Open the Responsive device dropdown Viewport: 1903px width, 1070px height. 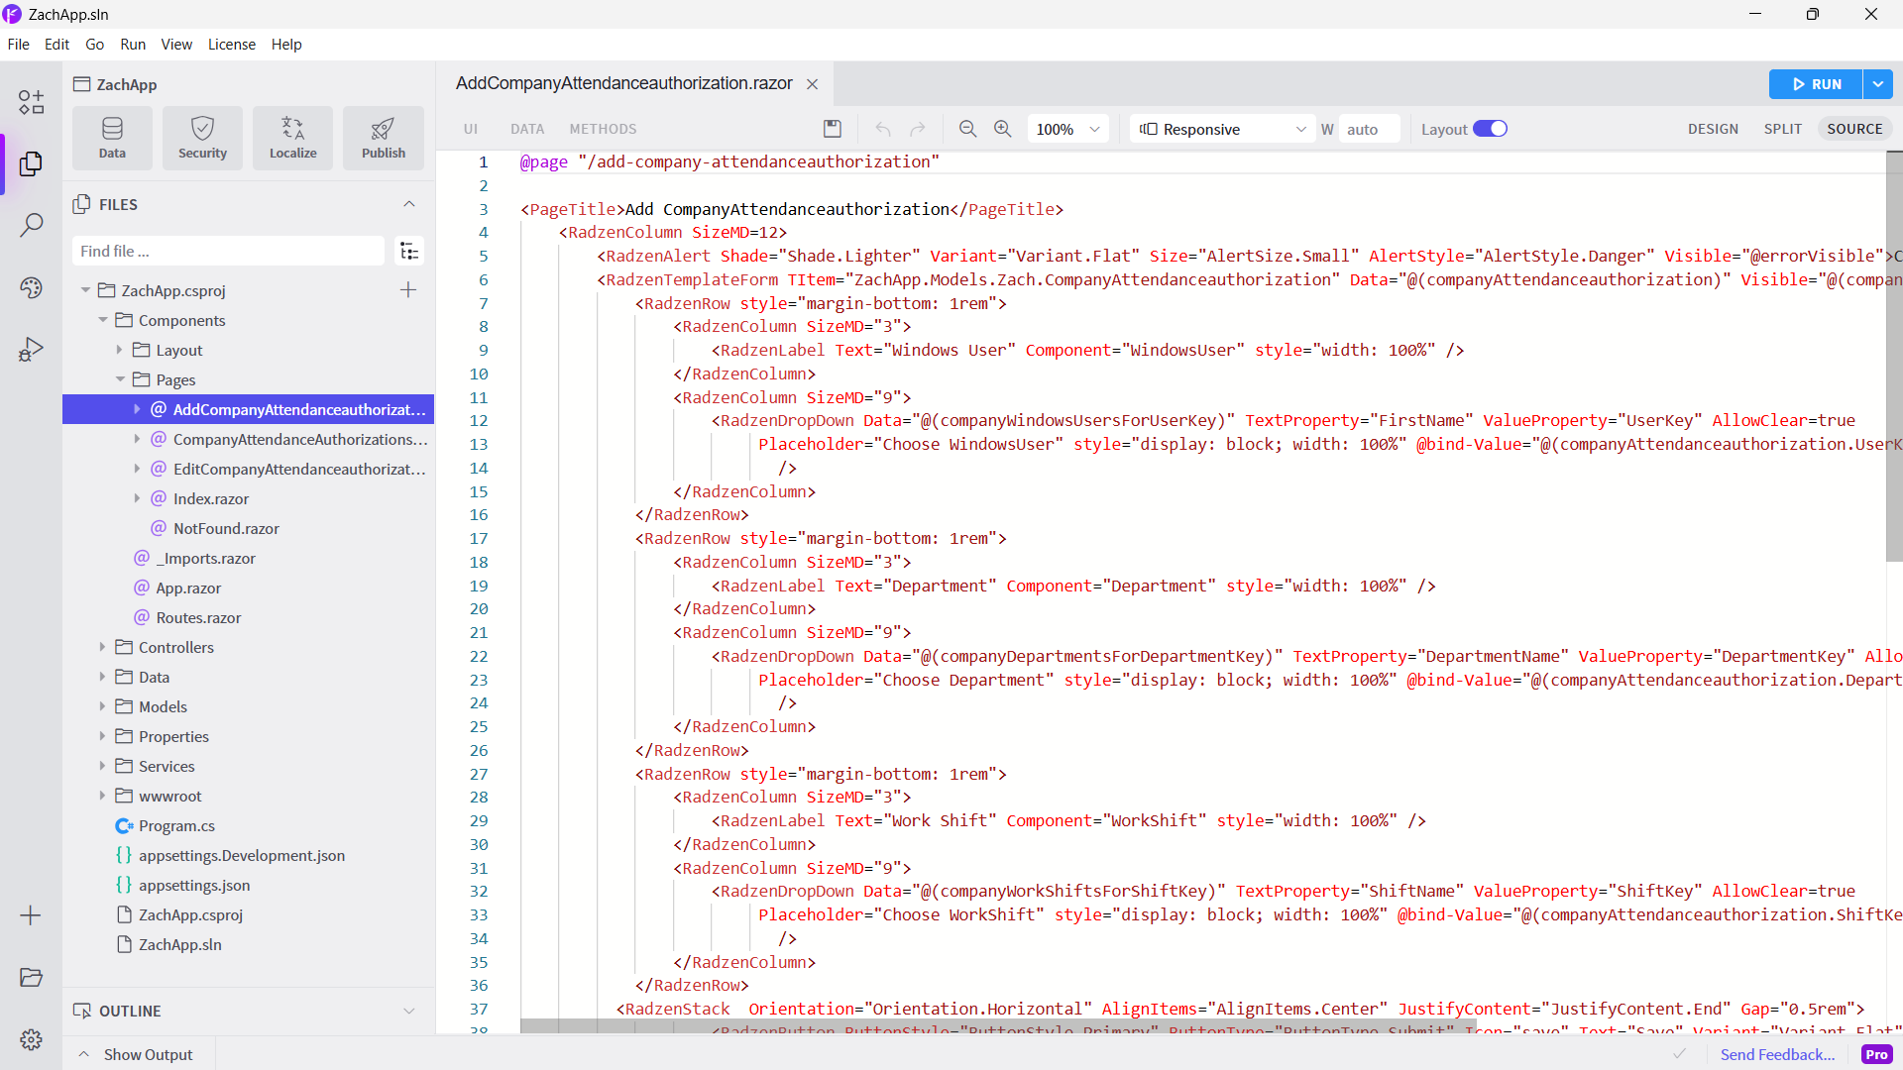1222,129
